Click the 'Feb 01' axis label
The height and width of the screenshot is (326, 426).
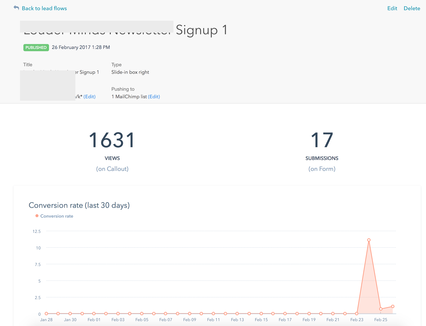click(94, 320)
